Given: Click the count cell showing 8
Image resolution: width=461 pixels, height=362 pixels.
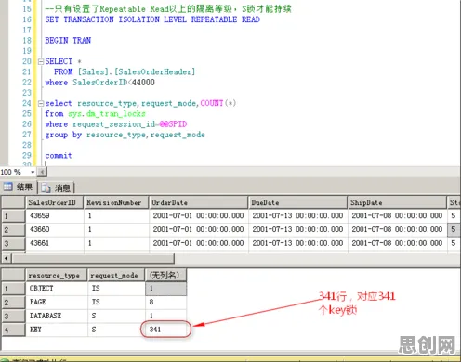Looking at the screenshot, I should 165,302.
